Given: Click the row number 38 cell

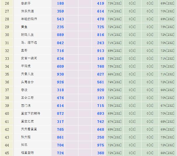Looking at the screenshot, I should (x=7, y=98).
